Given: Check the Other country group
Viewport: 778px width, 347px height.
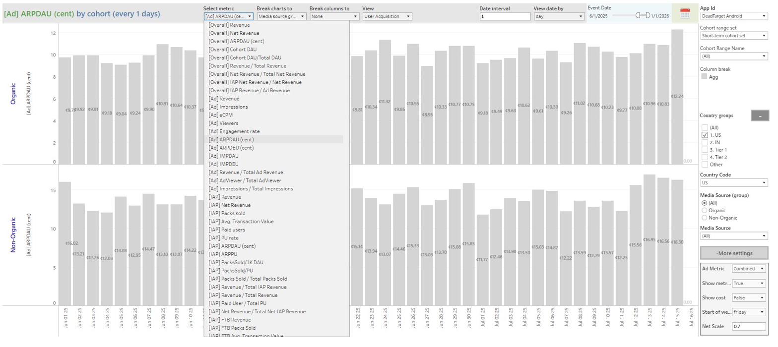Looking at the screenshot, I should tap(705, 165).
